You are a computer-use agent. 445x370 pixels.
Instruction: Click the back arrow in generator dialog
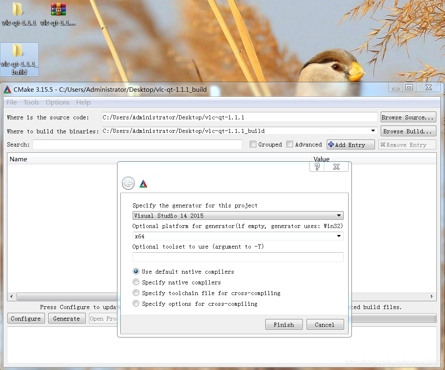pyautogui.click(x=128, y=183)
